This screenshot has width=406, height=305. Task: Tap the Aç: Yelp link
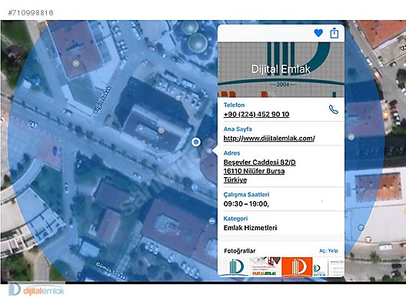pyautogui.click(x=328, y=251)
